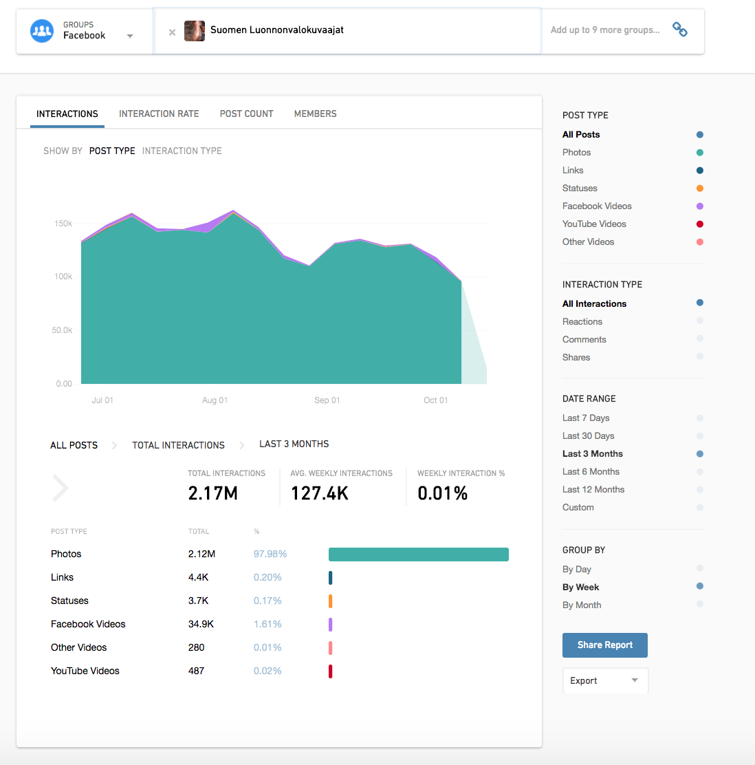Toggle the Photos teal legend dot
Image resolution: width=755 pixels, height=765 pixels.
point(699,153)
